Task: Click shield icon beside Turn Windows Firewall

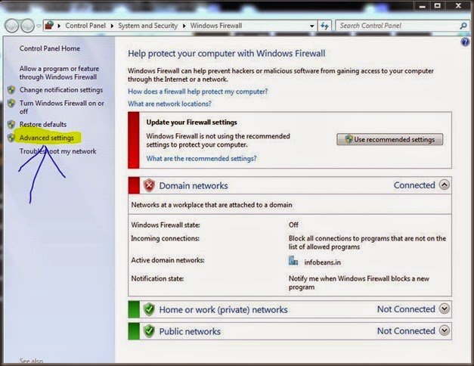Action: point(11,104)
